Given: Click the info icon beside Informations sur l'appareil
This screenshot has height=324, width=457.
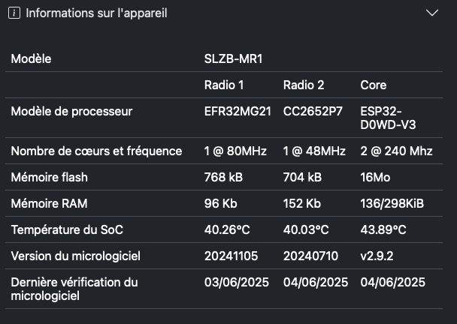Looking at the screenshot, I should tap(14, 13).
